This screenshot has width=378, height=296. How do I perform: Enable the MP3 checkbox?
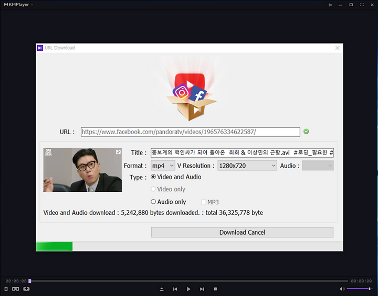point(204,202)
